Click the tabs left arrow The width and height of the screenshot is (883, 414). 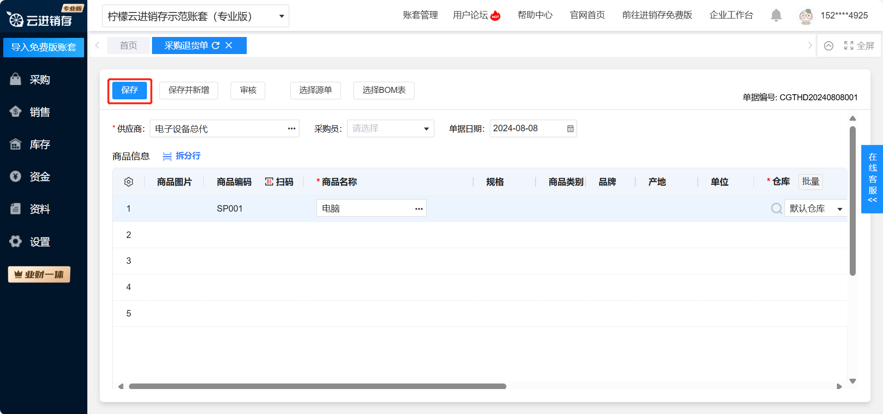click(x=97, y=45)
